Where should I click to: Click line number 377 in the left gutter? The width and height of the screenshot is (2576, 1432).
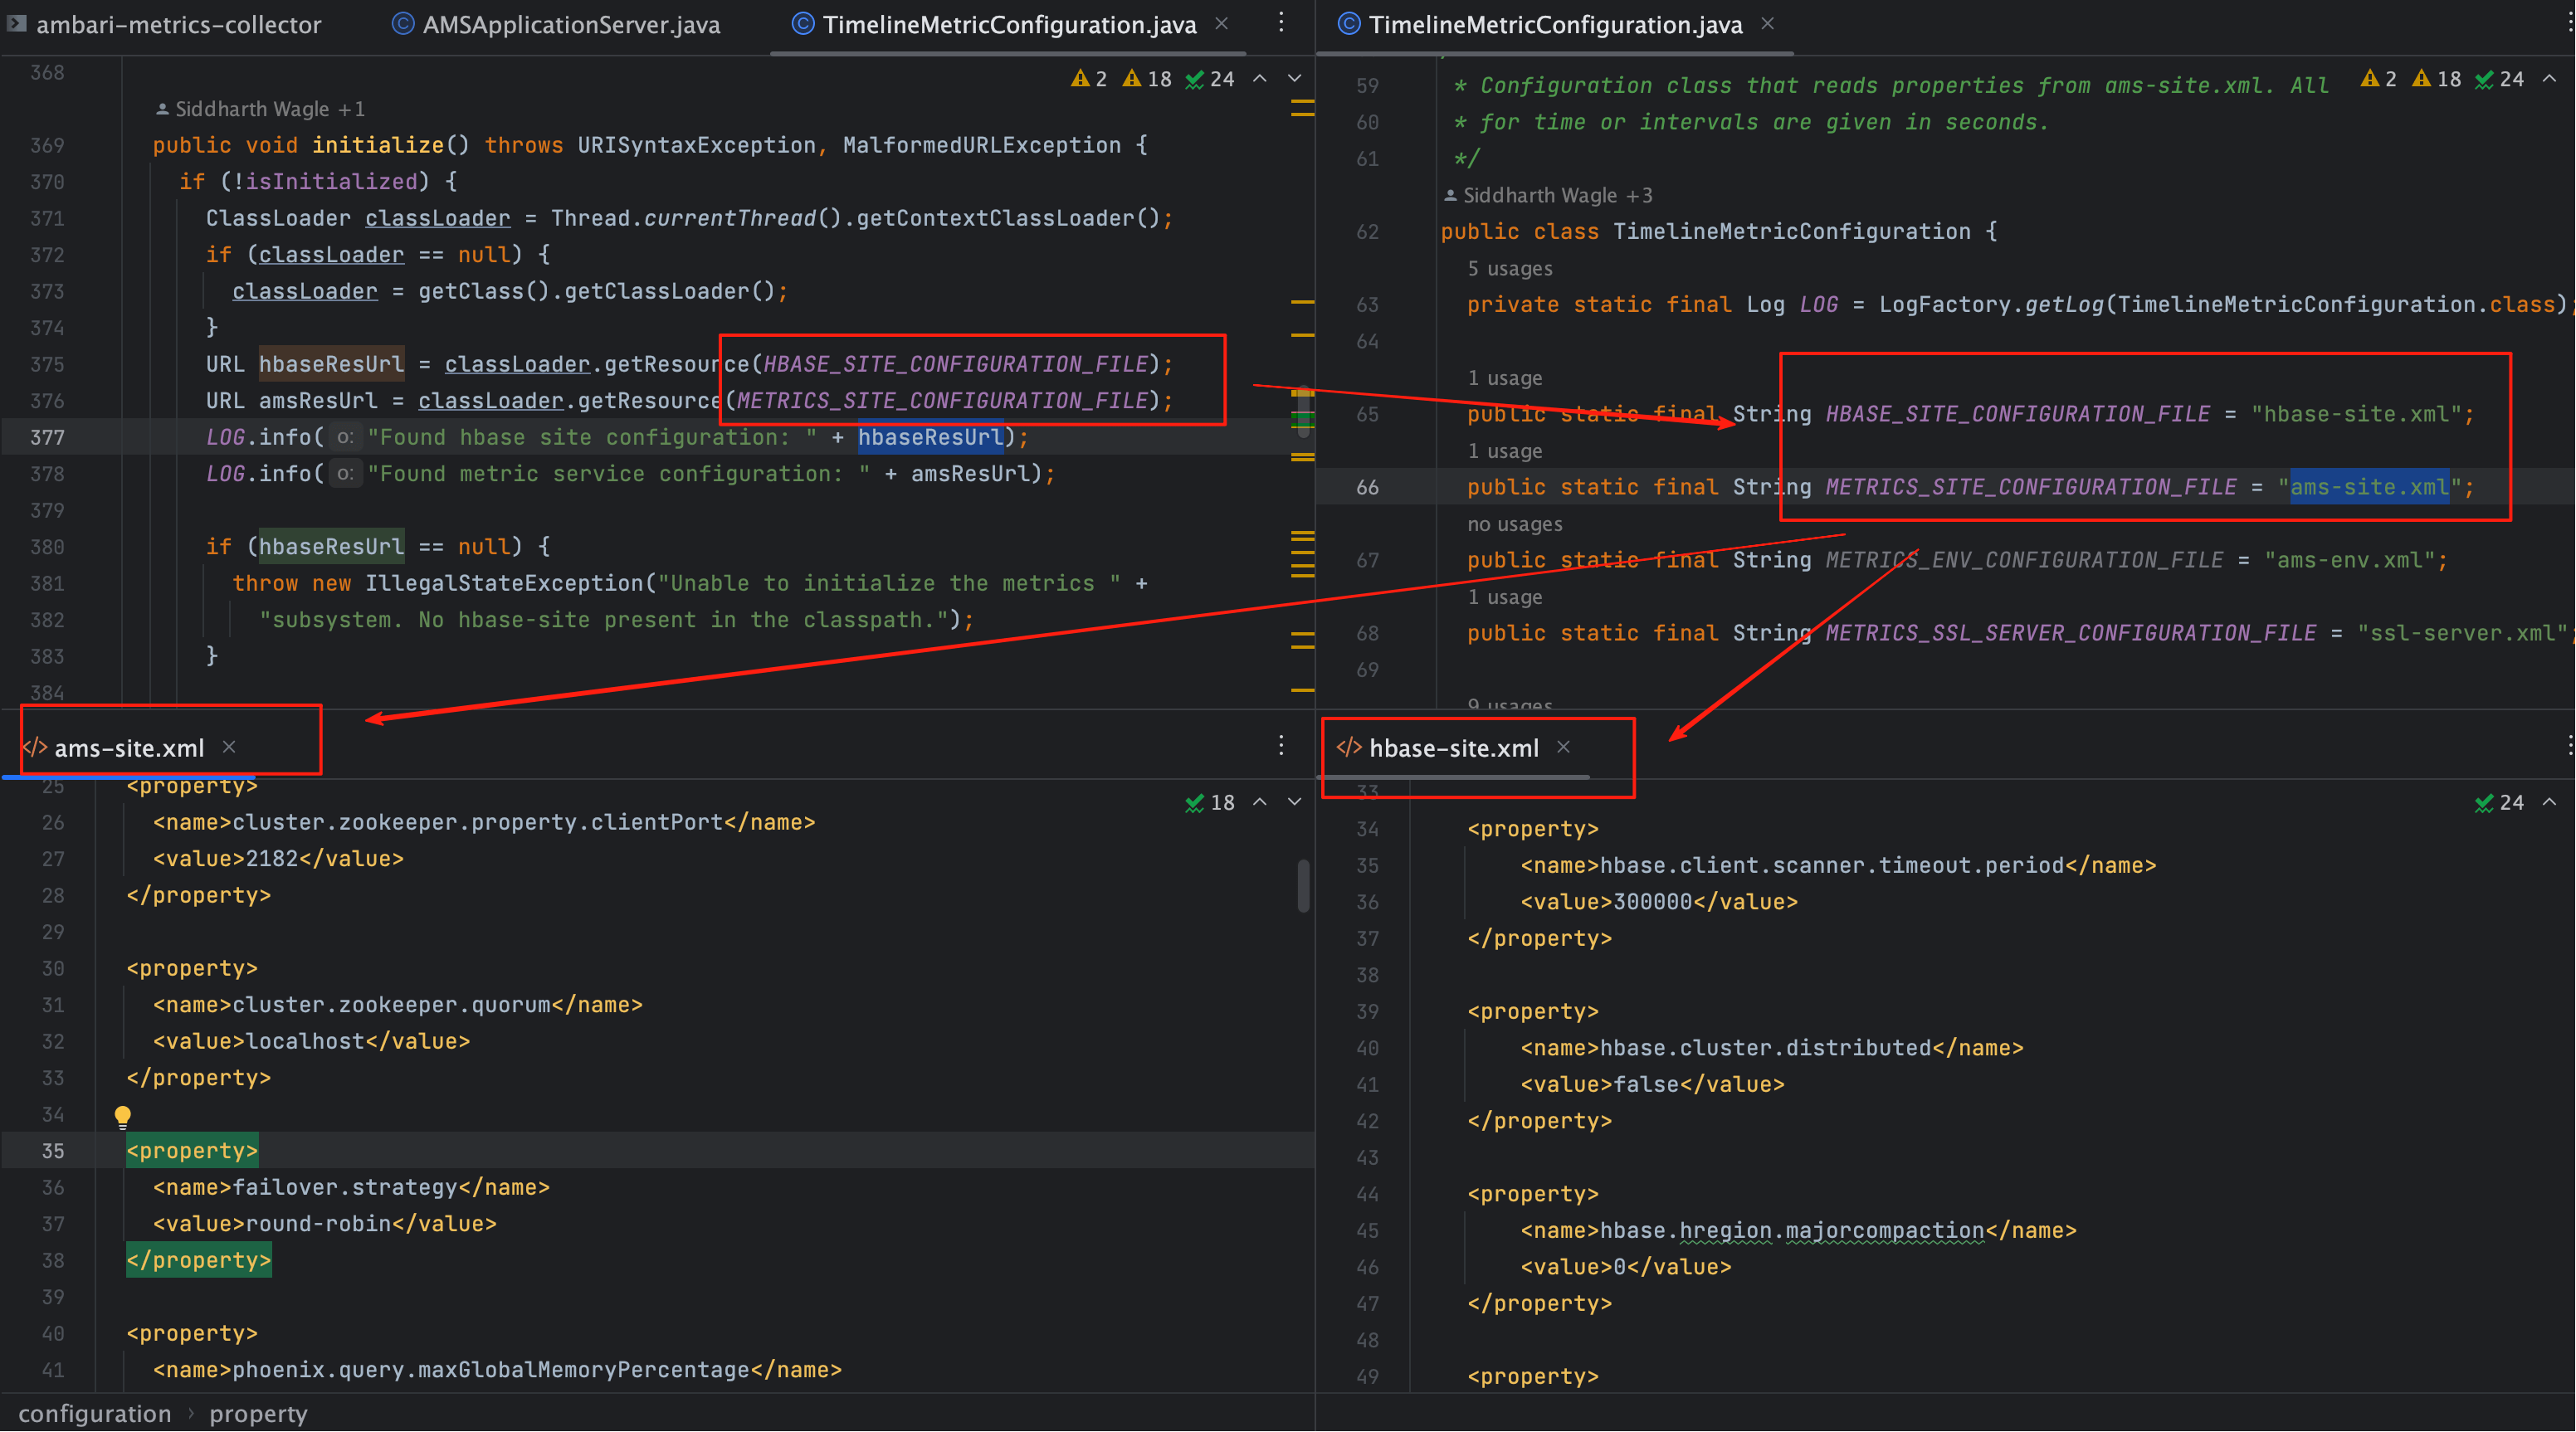tap(47, 437)
